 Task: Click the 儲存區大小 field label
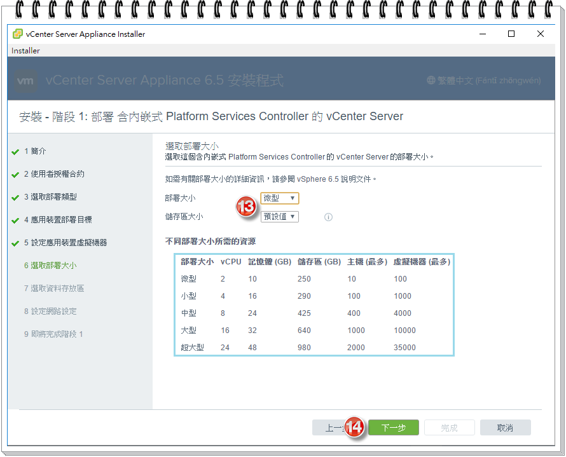click(184, 217)
